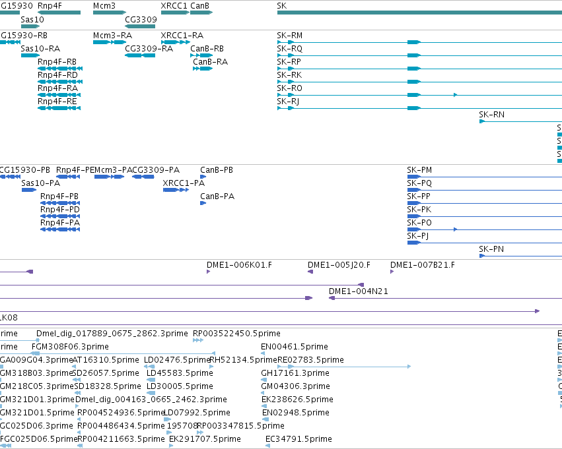562x449 pixels.
Task: Click the CG3309 gene feature
Action: pyautogui.click(x=140, y=26)
